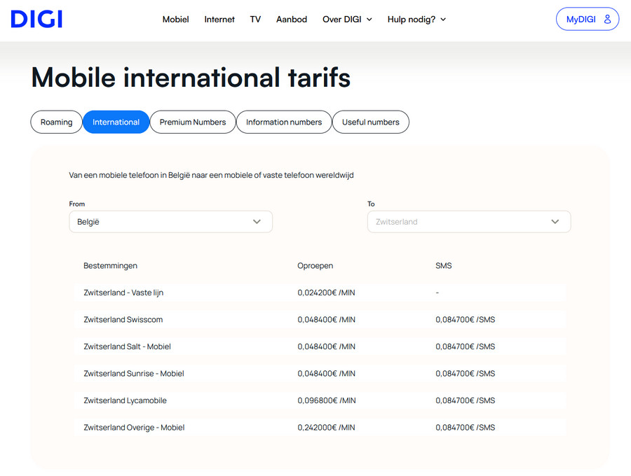
Task: Click the Bestemmingen column header
Action: pyautogui.click(x=110, y=265)
